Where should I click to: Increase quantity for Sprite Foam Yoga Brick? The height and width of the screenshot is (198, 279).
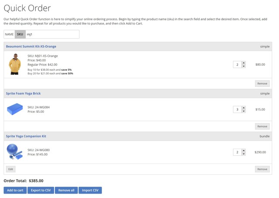(x=244, y=108)
